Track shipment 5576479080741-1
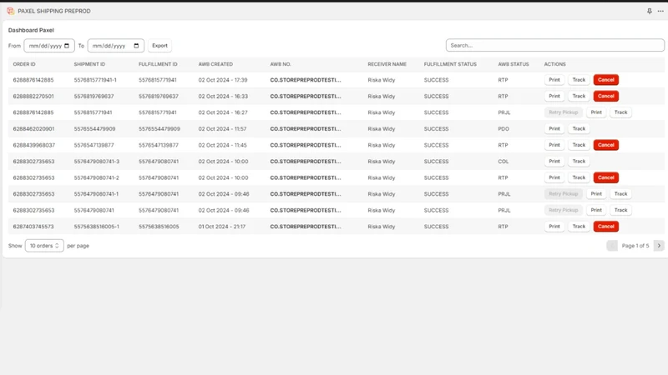Image resolution: width=668 pixels, height=375 pixels. pos(620,194)
